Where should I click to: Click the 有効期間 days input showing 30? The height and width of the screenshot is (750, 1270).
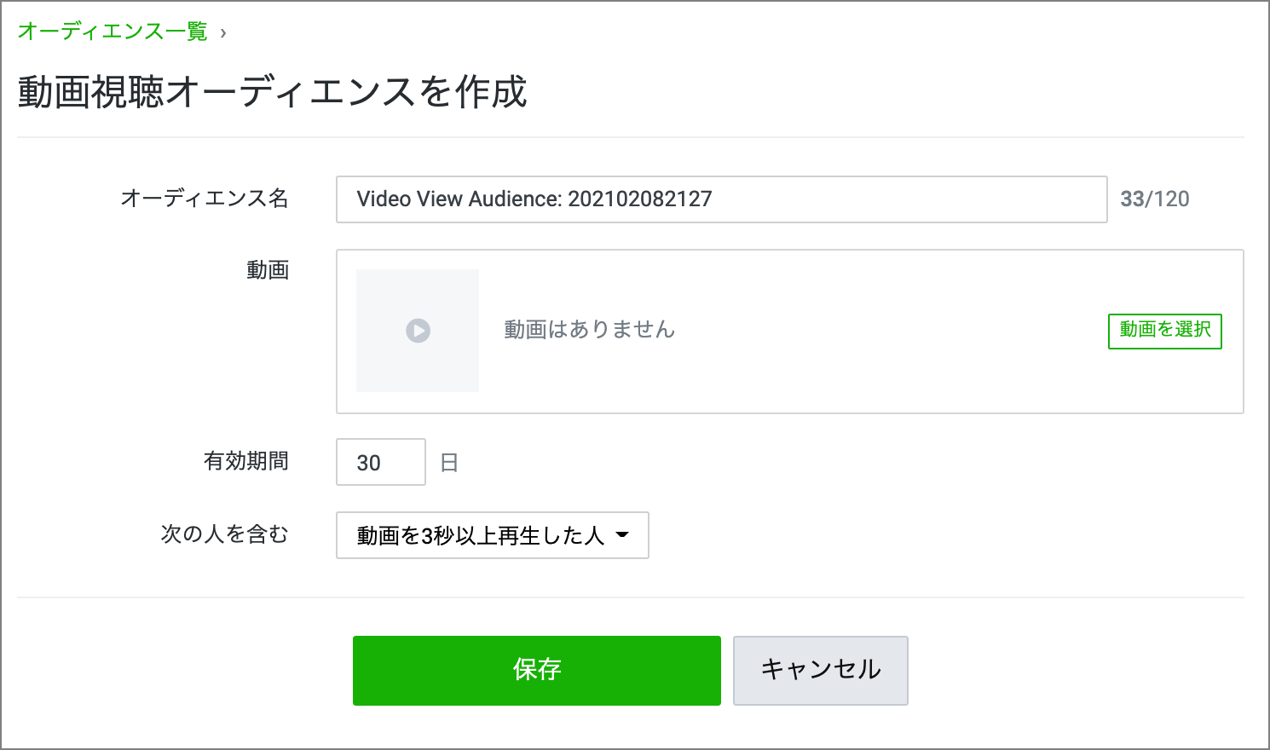pos(380,462)
